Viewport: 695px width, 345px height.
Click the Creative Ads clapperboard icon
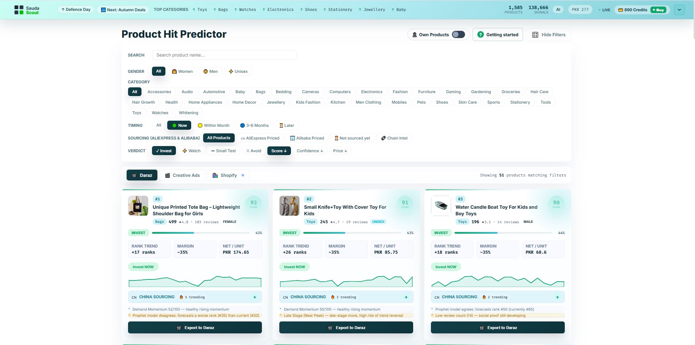(x=168, y=175)
